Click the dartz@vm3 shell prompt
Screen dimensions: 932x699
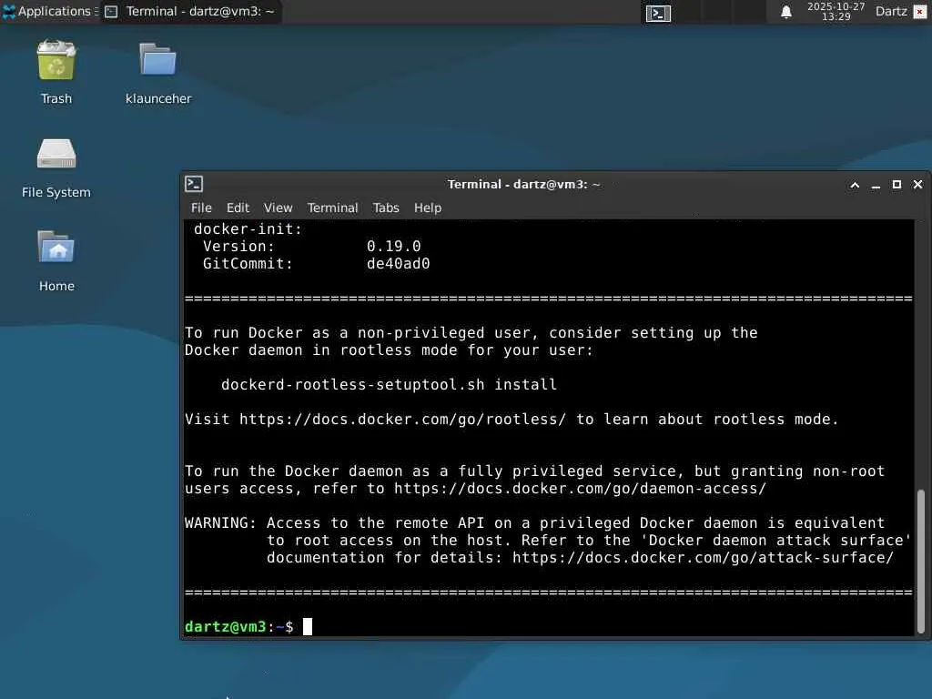coord(239,626)
